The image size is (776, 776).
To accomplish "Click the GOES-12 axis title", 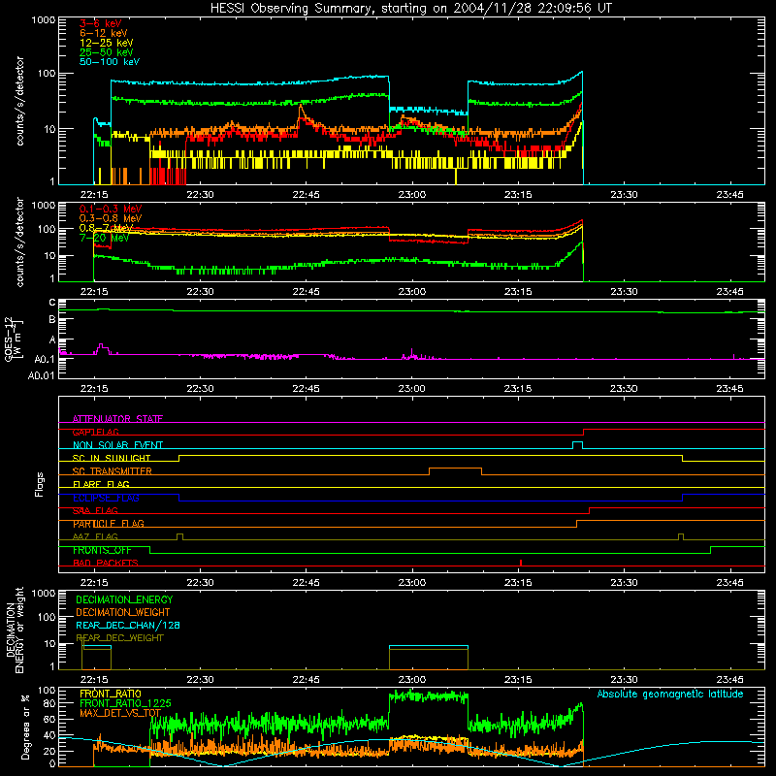I will click(x=14, y=339).
